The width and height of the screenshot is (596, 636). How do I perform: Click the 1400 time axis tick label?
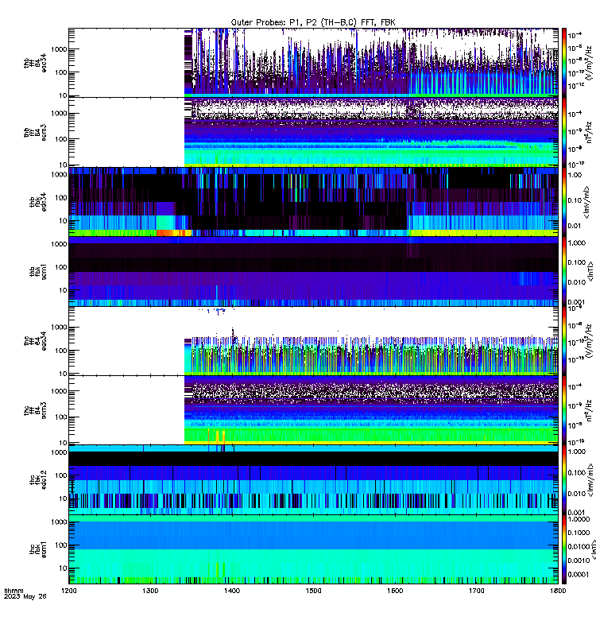click(232, 591)
